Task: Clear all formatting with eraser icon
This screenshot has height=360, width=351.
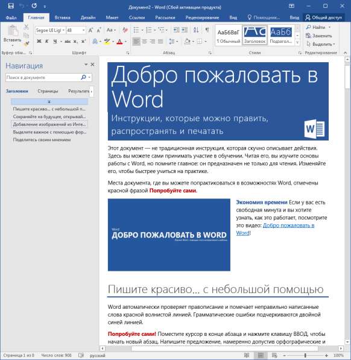Action: (x=125, y=30)
